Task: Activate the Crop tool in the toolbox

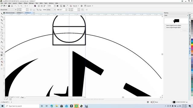Action: click(2, 20)
